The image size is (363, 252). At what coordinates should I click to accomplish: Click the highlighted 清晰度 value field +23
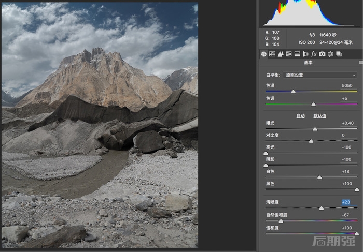coord(346,202)
